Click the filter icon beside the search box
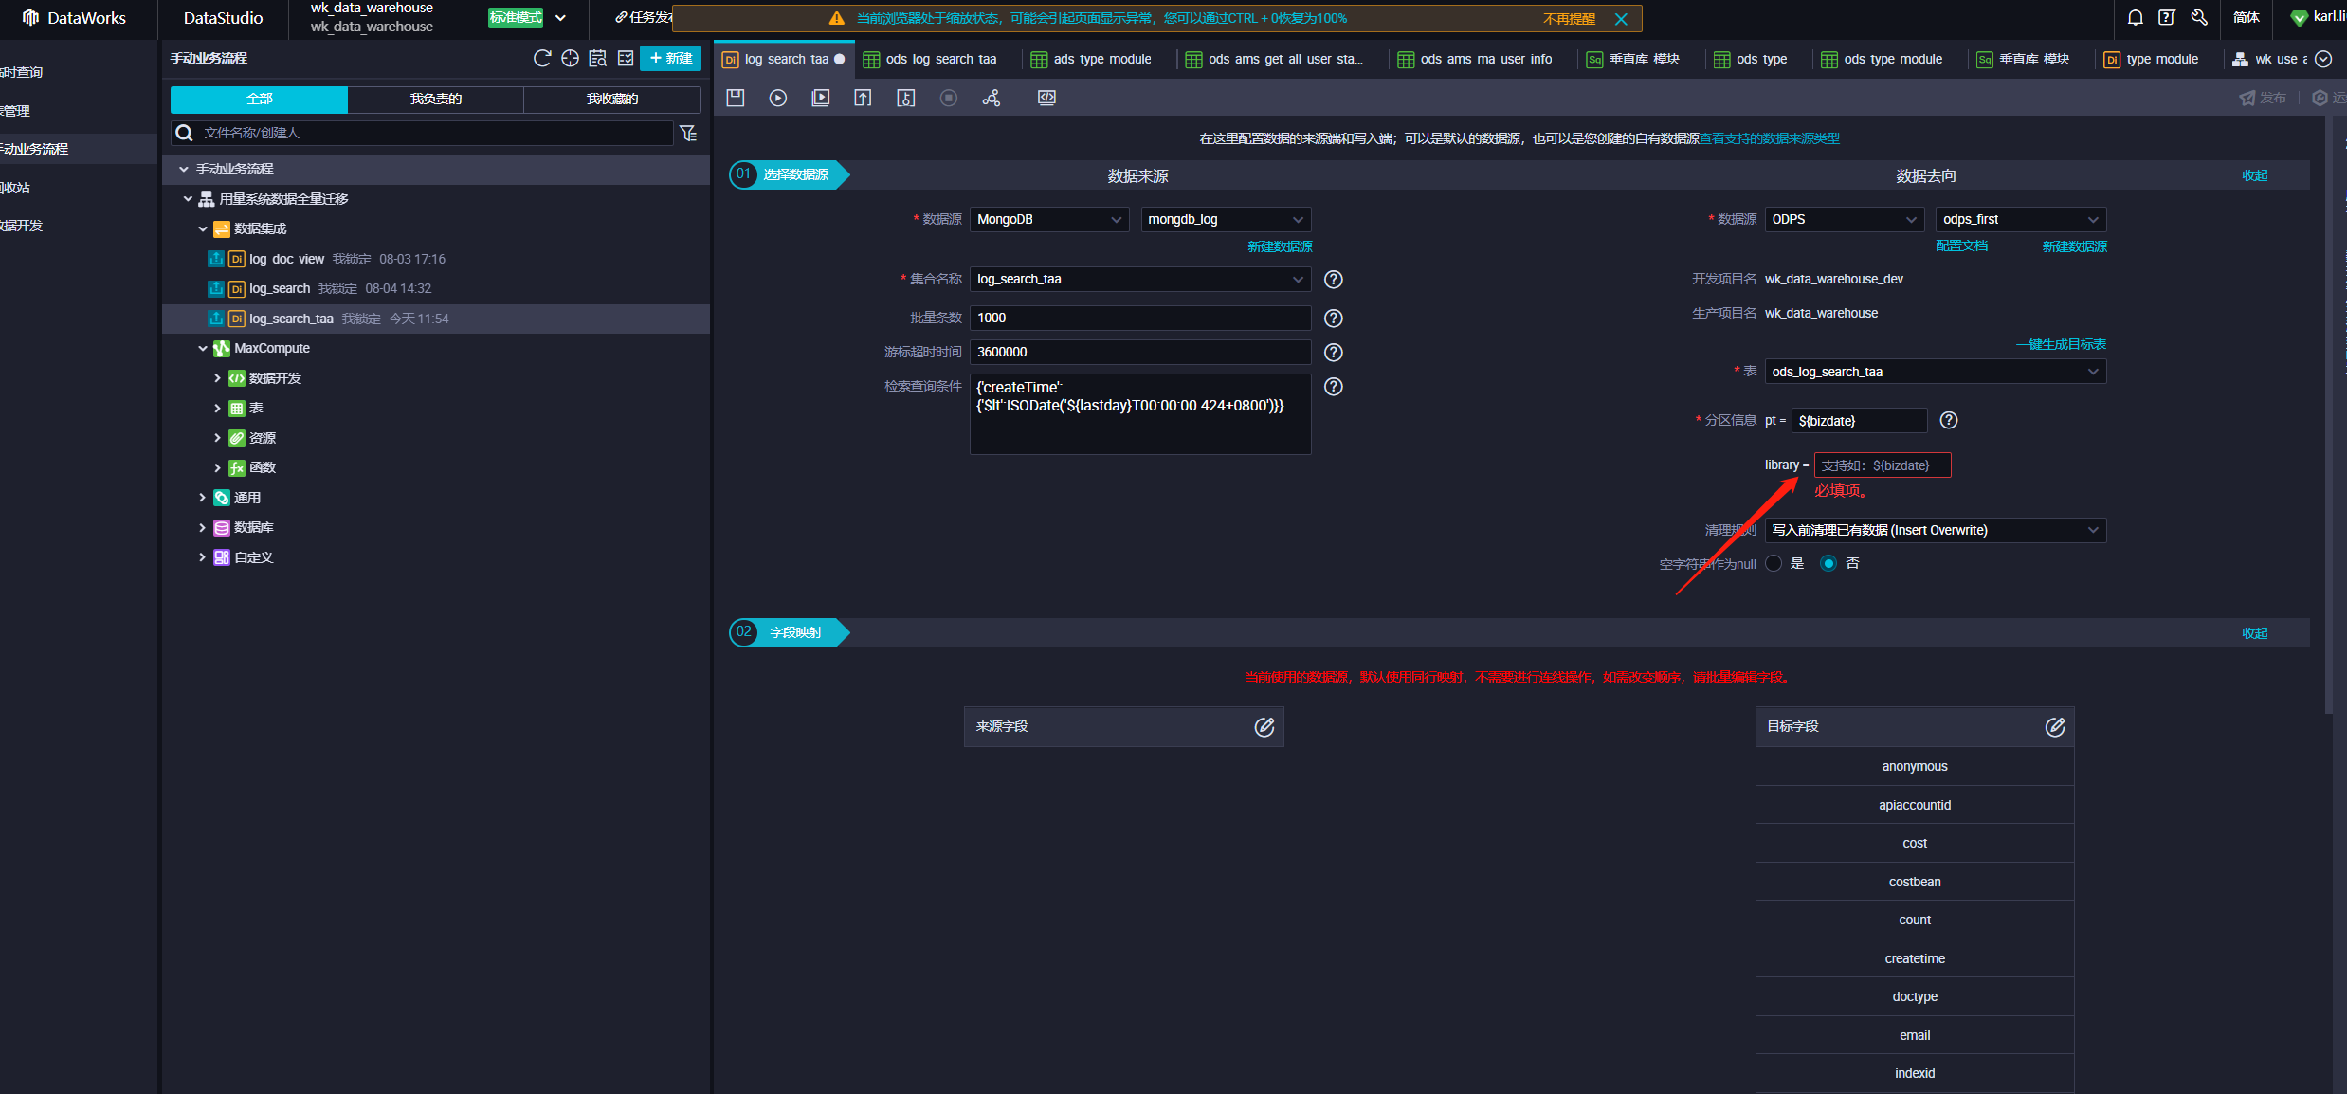 [689, 133]
